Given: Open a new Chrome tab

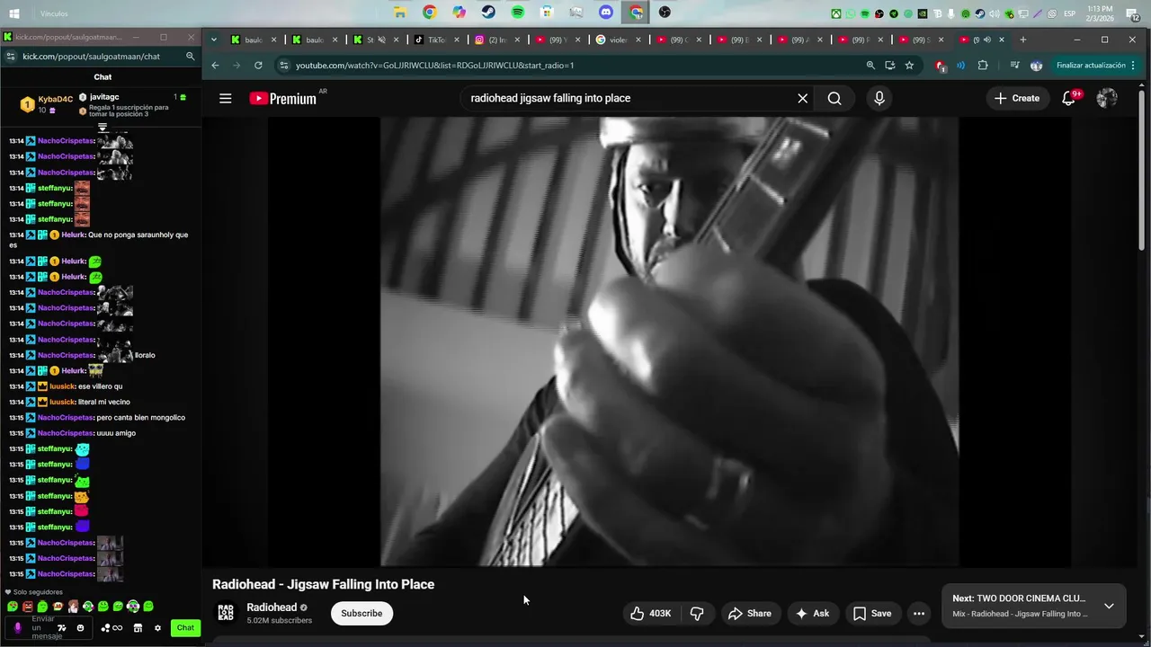Looking at the screenshot, I should click(1022, 40).
